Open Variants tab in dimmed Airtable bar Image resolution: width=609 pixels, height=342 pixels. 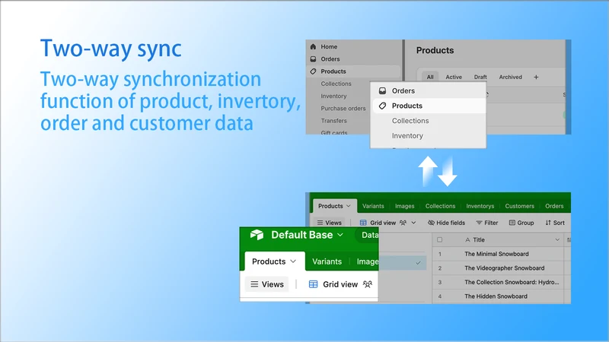pos(373,206)
